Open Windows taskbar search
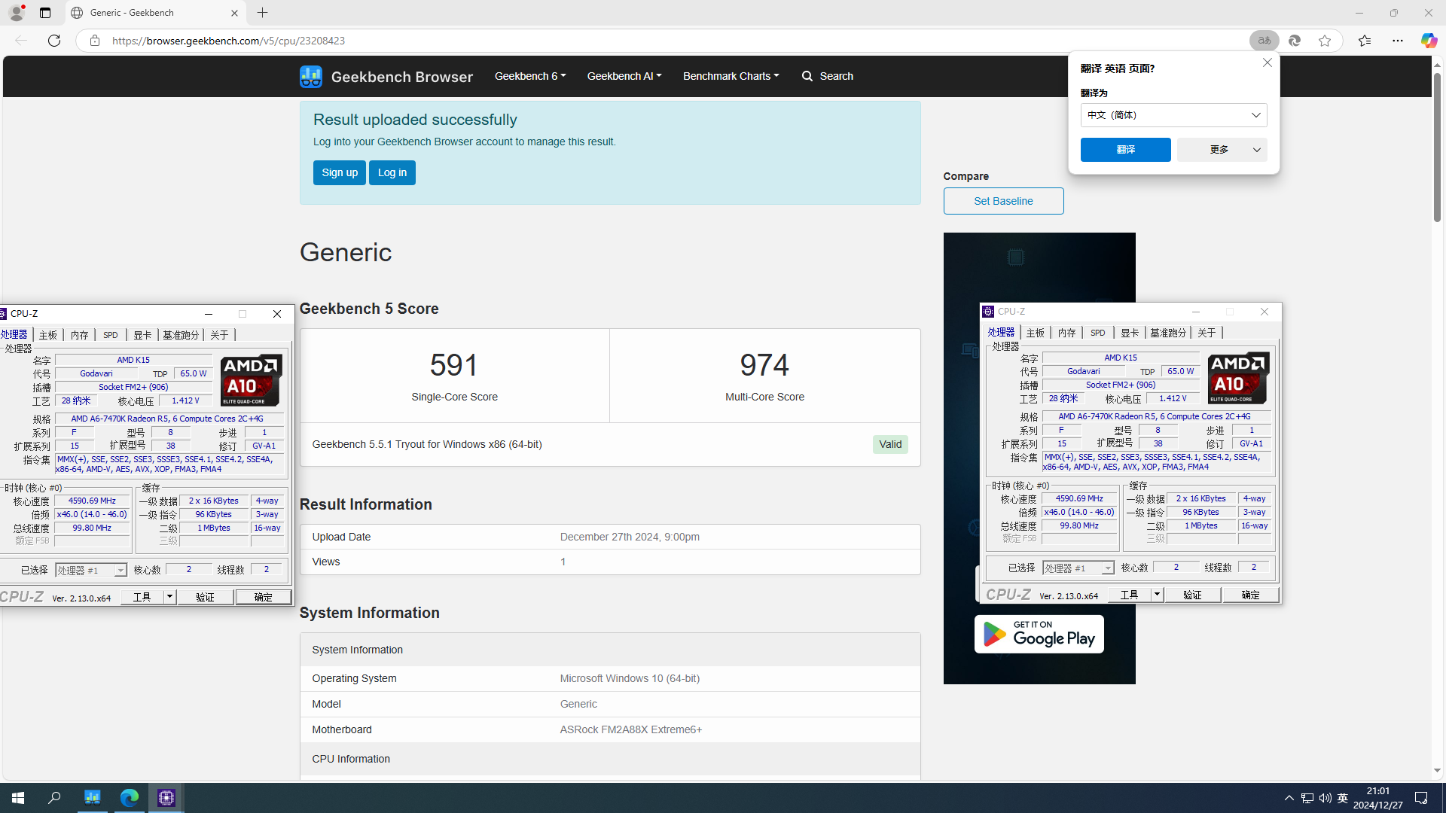Screen dimensions: 1446x813 tap(54, 798)
